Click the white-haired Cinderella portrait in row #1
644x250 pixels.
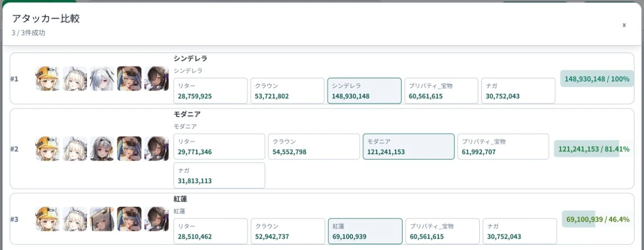[x=102, y=79]
